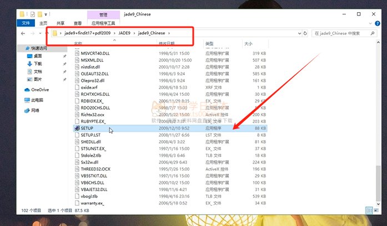Screen dimensions: 387x226
Task: Expand address bar history dropdown
Action: pyautogui.click(x=299, y=33)
